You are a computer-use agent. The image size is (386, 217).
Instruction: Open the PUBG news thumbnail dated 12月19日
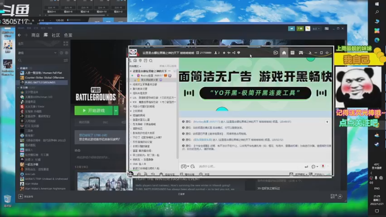[x=105, y=181]
